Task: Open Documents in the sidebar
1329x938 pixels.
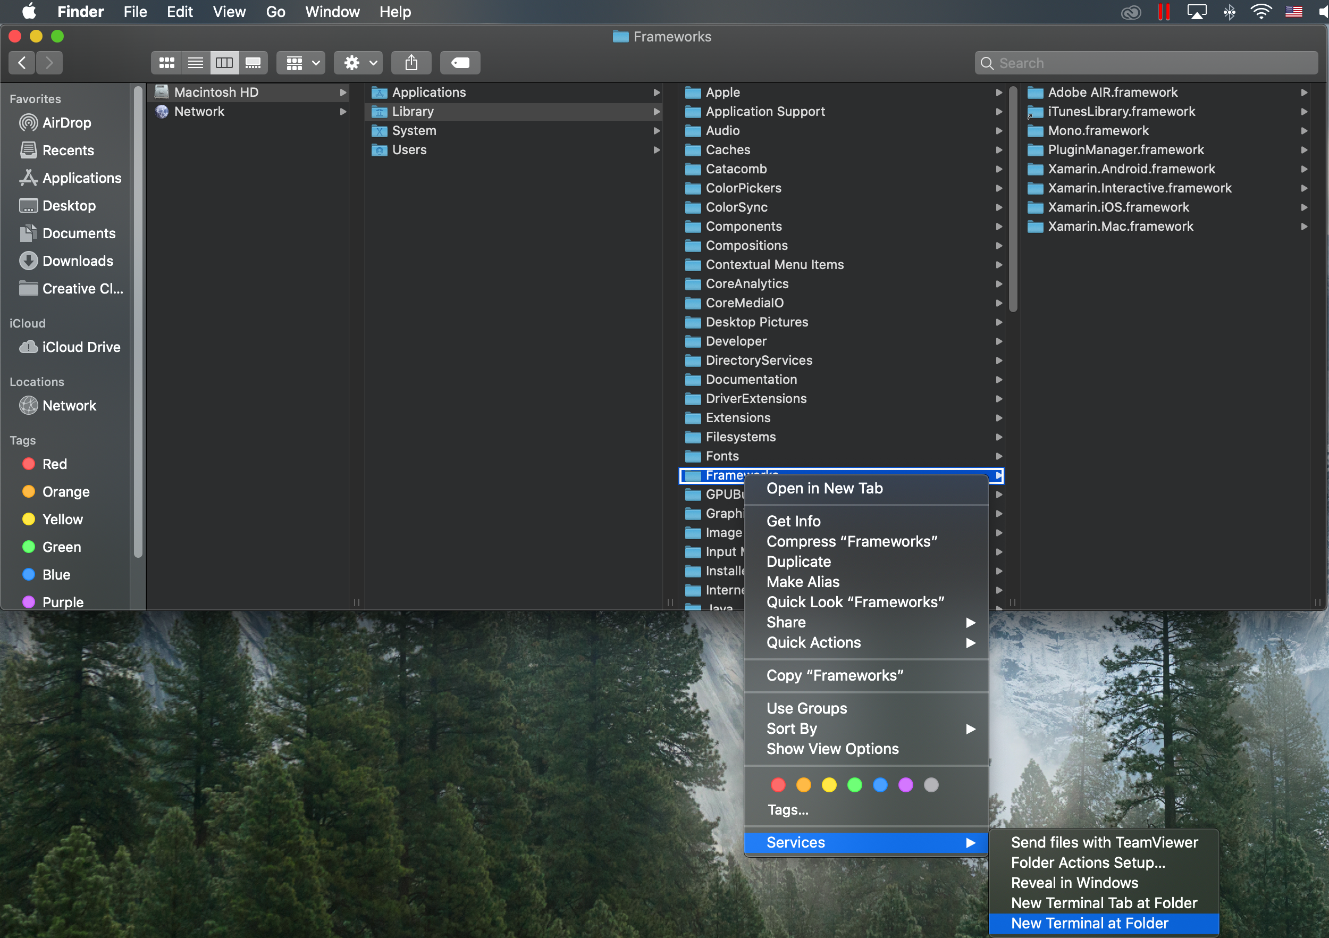Action: (66, 233)
